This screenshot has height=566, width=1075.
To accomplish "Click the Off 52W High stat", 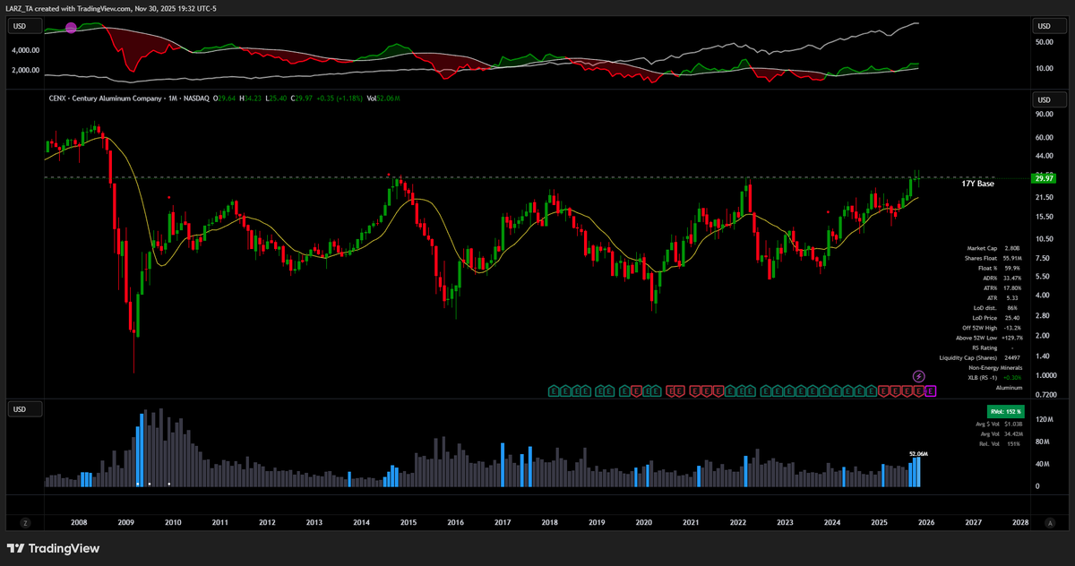I will [x=992, y=328].
